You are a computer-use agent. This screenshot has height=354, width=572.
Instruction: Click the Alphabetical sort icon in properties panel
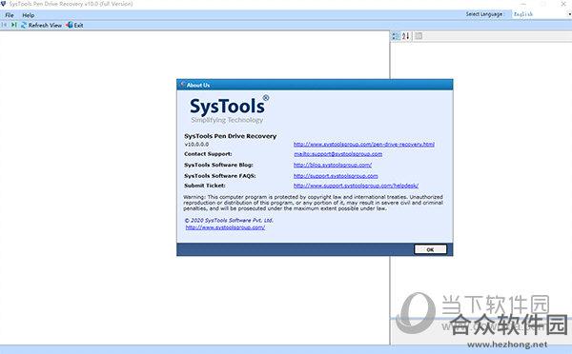point(405,36)
